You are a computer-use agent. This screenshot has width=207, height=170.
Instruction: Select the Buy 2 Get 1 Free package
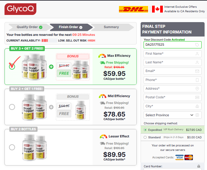pos(12,107)
